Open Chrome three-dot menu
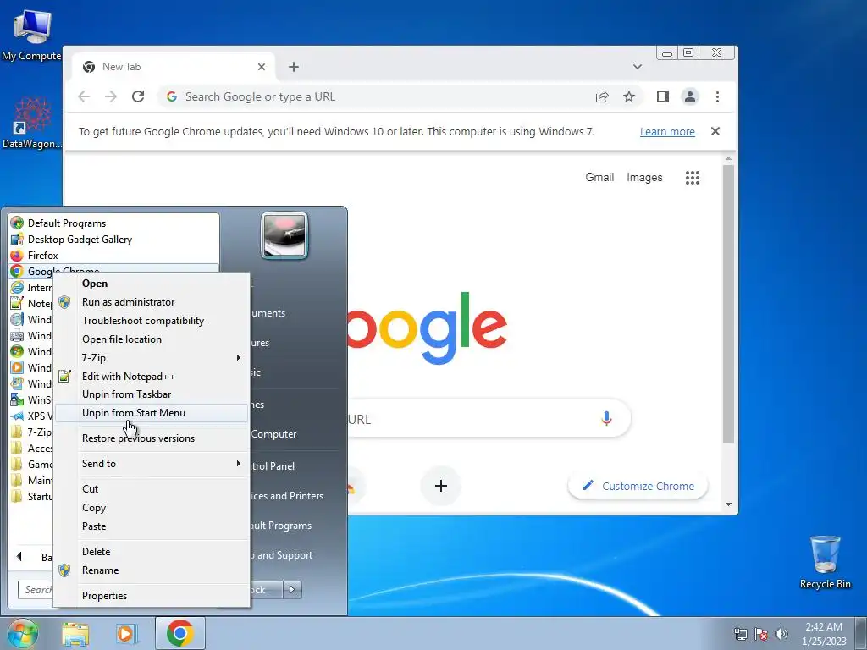The width and height of the screenshot is (867, 650). [717, 96]
